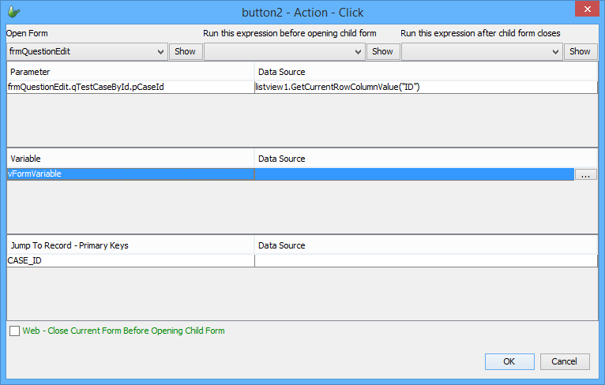Click the application icon in title bar

coord(13,13)
